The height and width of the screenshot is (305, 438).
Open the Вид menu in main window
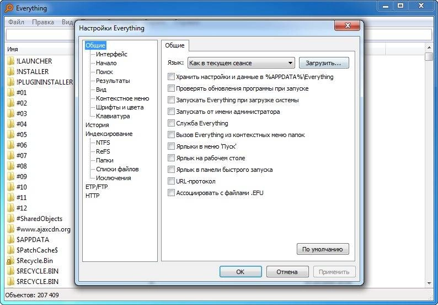[x=67, y=22]
